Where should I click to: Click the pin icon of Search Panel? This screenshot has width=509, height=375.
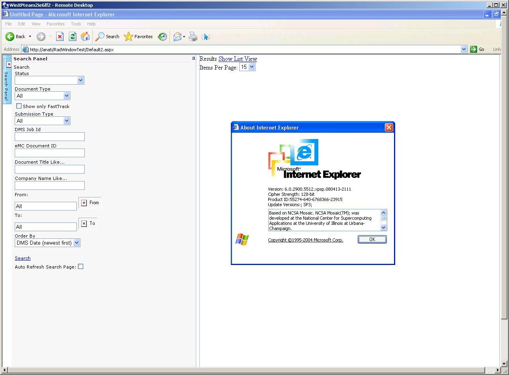(194, 58)
